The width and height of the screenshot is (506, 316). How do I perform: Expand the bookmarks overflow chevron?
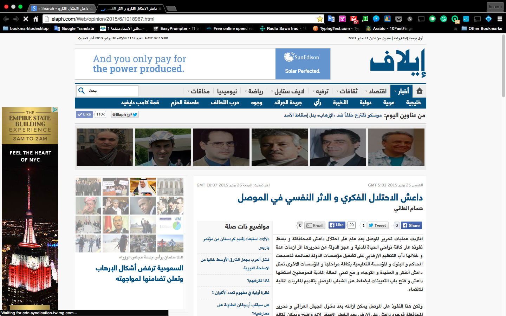[x=455, y=28]
